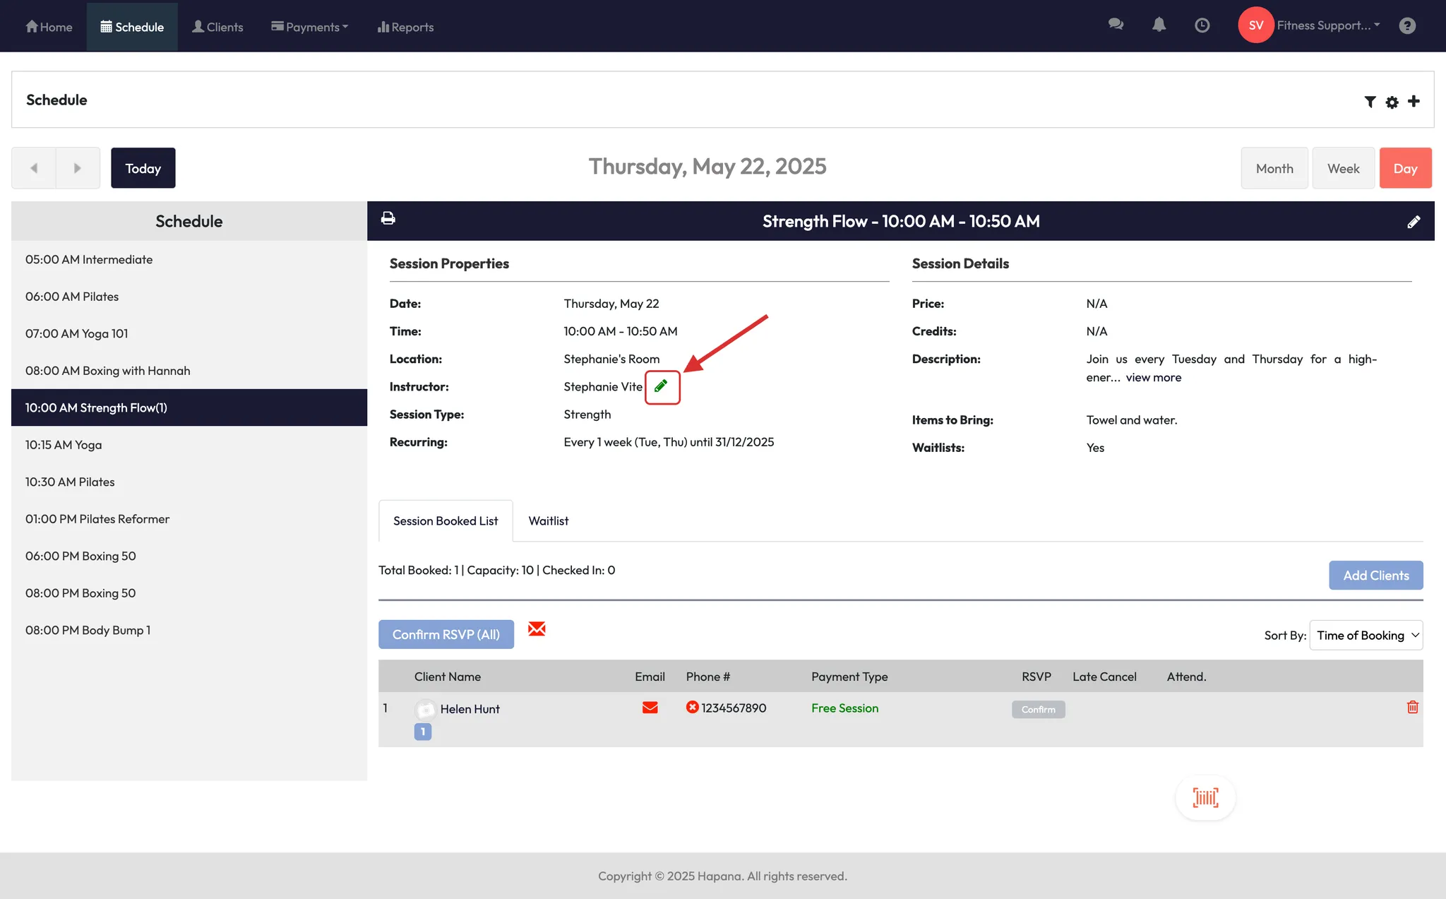Click the Add Clients button
The height and width of the screenshot is (899, 1446).
point(1375,575)
